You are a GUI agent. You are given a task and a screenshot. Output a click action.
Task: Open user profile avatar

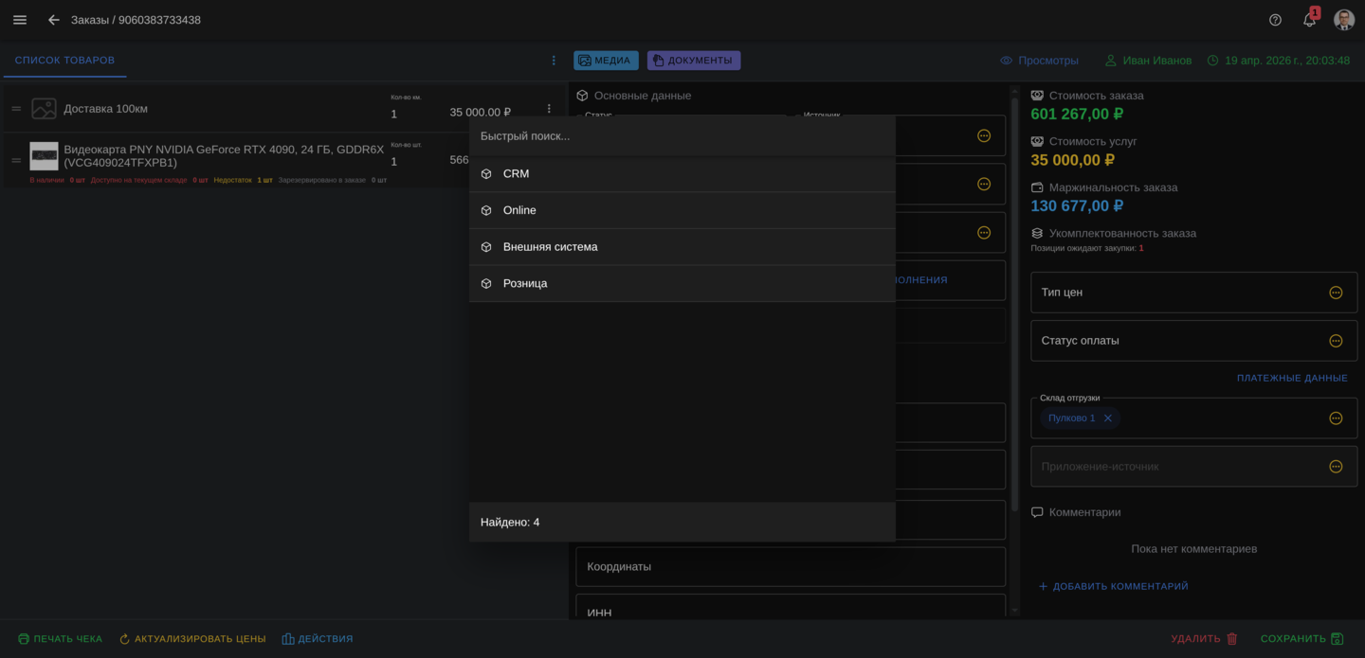point(1343,20)
